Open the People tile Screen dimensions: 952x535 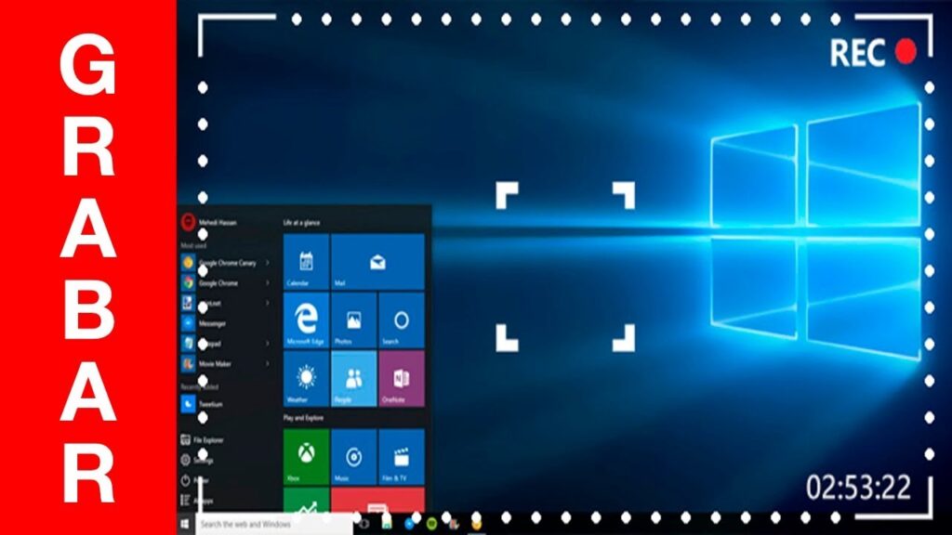point(353,379)
